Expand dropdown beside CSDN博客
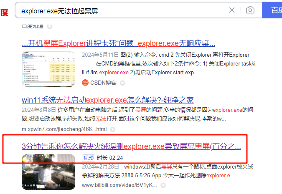Viewport: 282px width, 194px height. (x=123, y=83)
